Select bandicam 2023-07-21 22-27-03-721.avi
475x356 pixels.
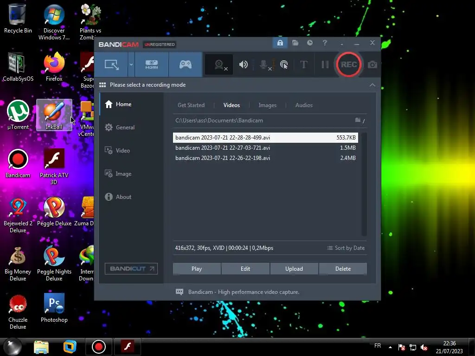pyautogui.click(x=265, y=148)
